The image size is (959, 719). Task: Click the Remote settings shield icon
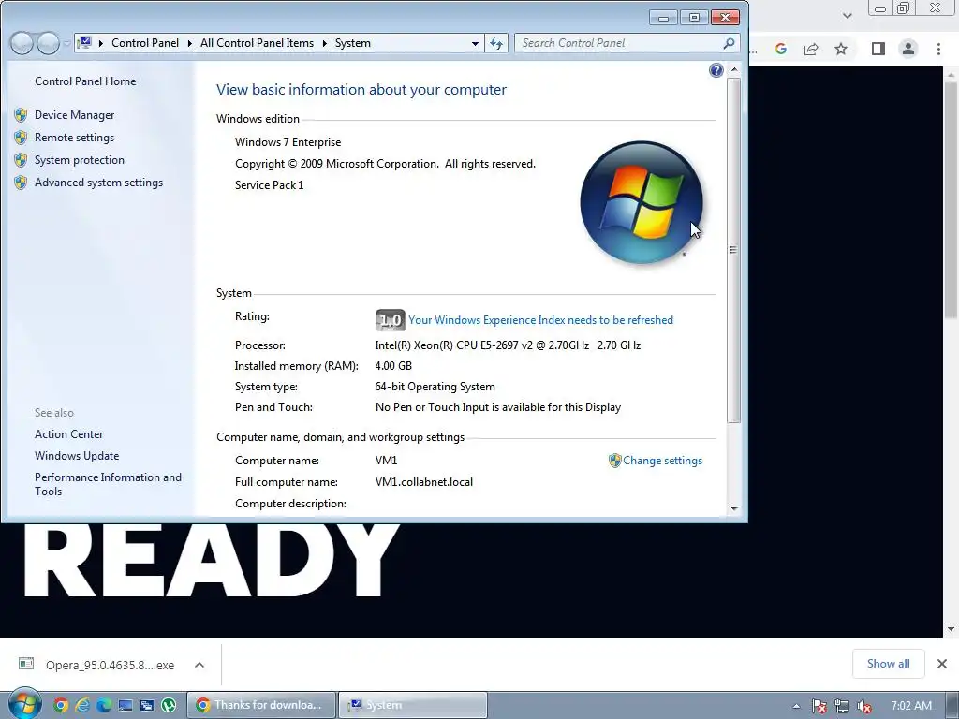coord(21,138)
